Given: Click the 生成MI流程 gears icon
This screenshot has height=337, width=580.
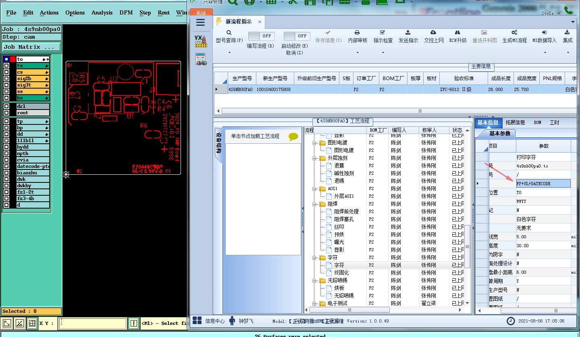Looking at the screenshot, I should coord(514,33).
